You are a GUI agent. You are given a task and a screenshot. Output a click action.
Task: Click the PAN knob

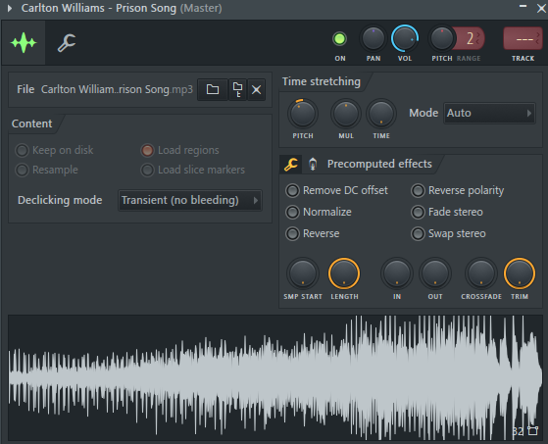pyautogui.click(x=373, y=39)
